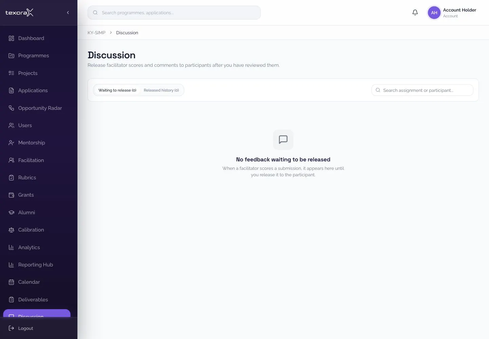Viewport: 489px width, 339px height.
Task: Click the Logout arrow icon
Action: click(x=11, y=328)
